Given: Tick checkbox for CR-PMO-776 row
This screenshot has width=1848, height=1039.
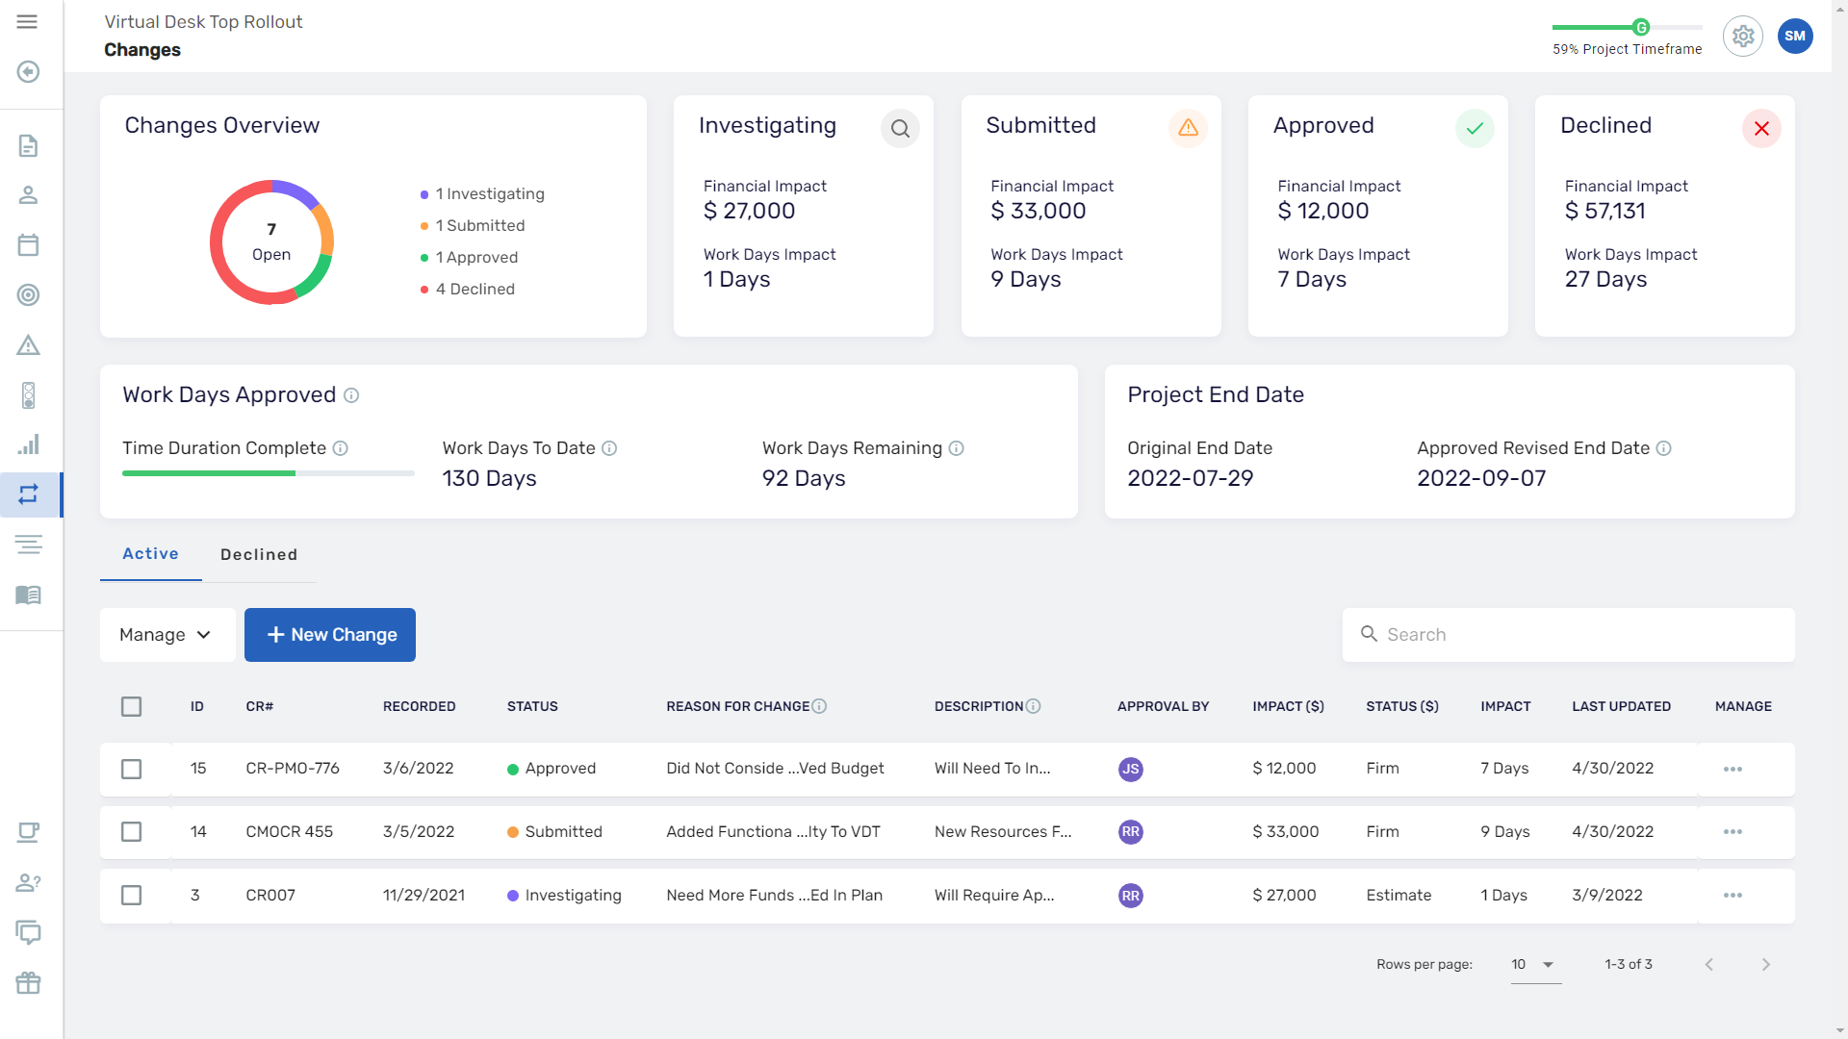Looking at the screenshot, I should [x=132, y=769].
